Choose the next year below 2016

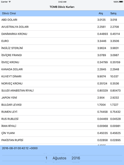point(76,163)
